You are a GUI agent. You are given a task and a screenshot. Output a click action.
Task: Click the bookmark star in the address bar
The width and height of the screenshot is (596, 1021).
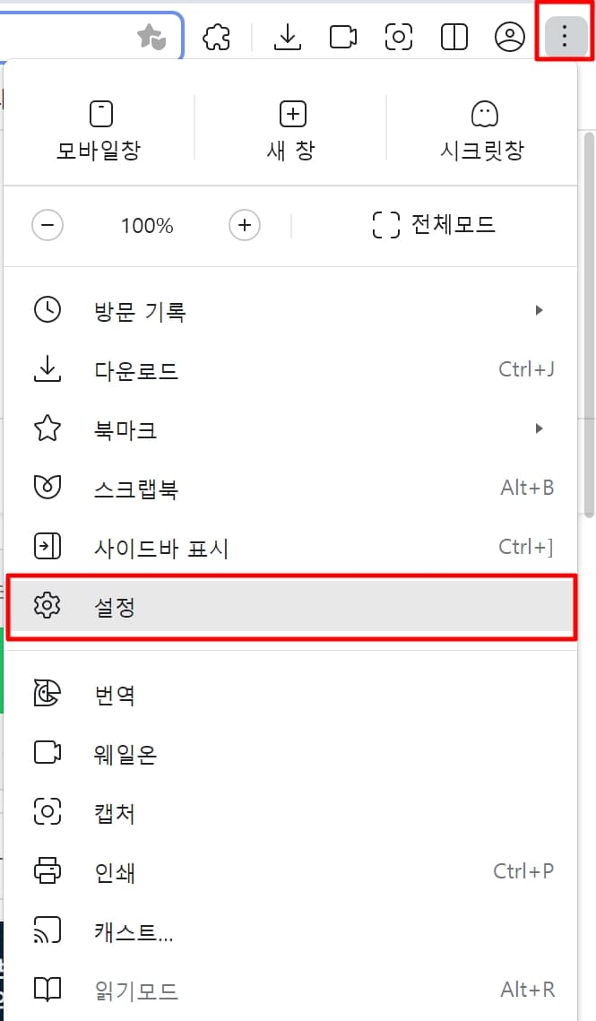(x=152, y=37)
